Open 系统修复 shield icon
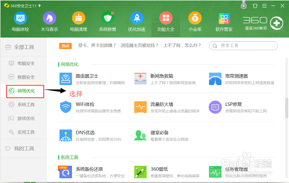The image size is (289, 183). 108,18
